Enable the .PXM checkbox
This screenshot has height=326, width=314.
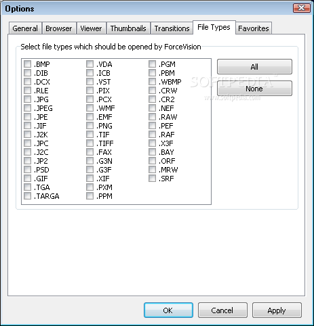coord(90,187)
